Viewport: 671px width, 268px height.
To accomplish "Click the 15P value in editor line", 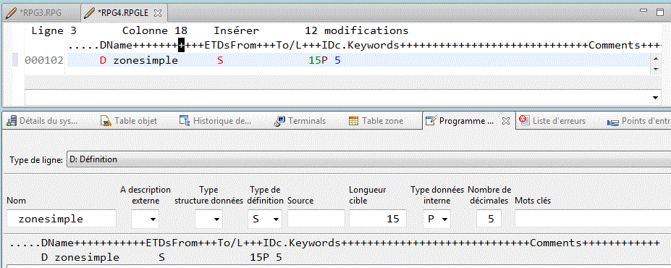I will (x=318, y=60).
